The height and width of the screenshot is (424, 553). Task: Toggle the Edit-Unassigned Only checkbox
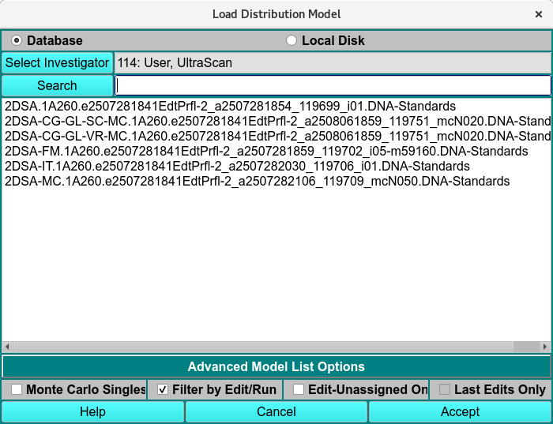point(299,389)
